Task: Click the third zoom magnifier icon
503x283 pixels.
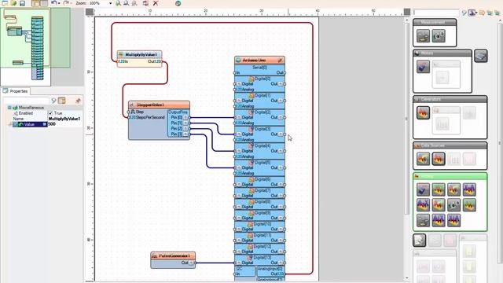Action: (x=134, y=3)
